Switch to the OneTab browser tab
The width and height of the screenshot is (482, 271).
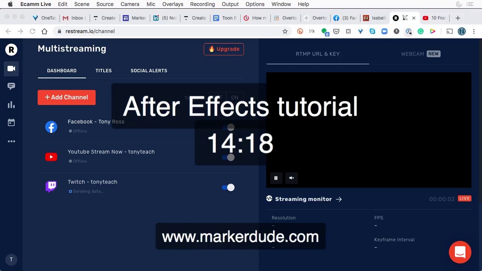[44, 18]
